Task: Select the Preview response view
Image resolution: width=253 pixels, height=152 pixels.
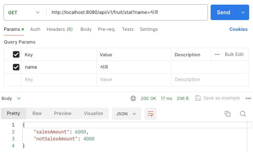Action: tap(63, 113)
